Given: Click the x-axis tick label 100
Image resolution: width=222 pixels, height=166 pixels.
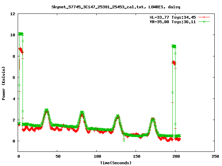Looking at the screenshot, I should coord(97,156).
